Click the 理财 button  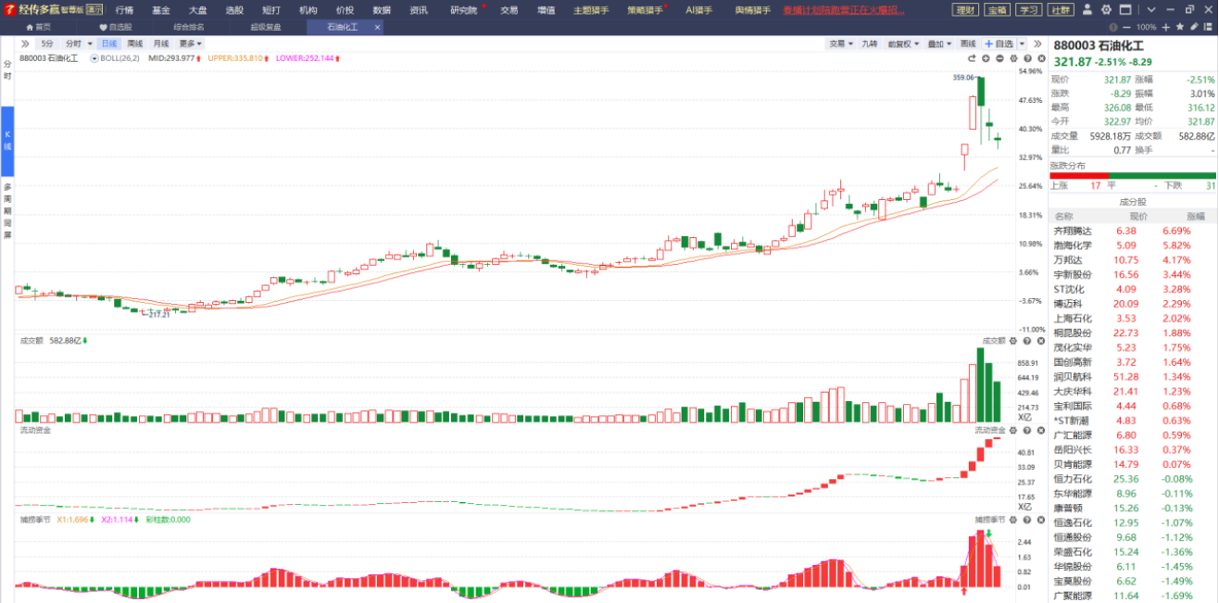(965, 10)
